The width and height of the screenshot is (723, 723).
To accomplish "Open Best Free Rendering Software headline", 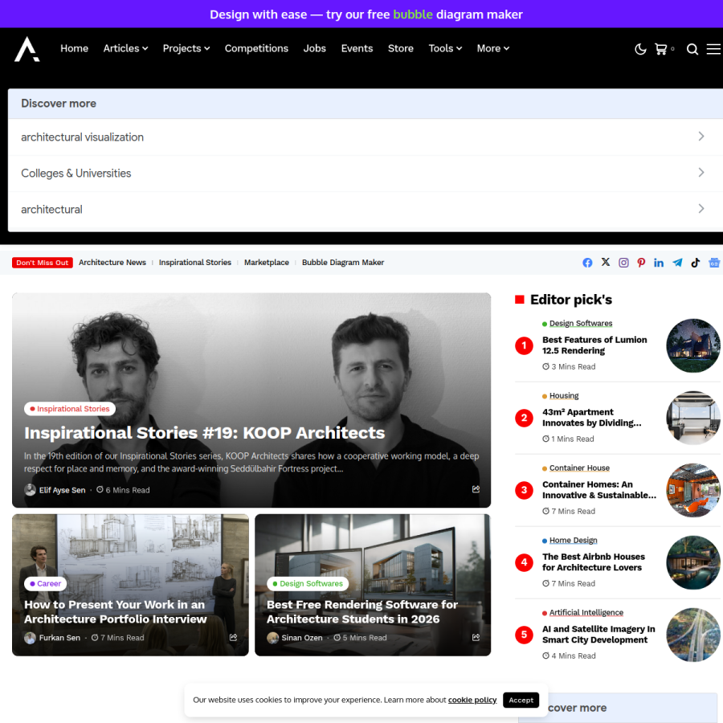I will 362,611.
